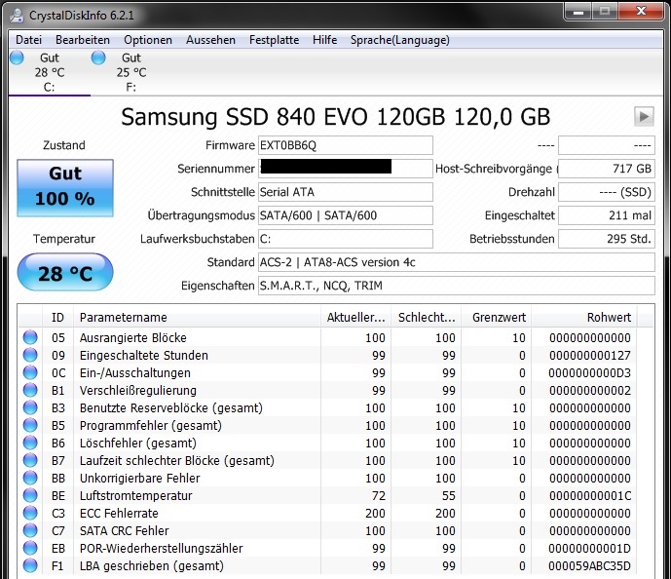This screenshot has width=671, height=579.
Task: Click status orb of Benutzte Reserveblöcke row
Action: 30,407
